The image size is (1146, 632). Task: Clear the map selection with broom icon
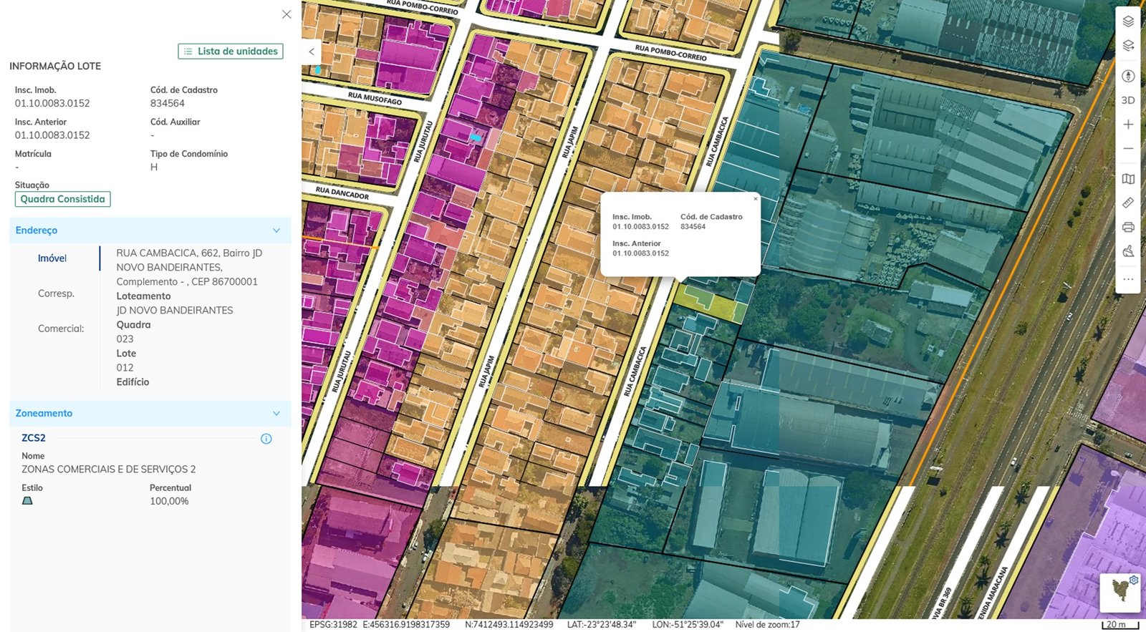pyautogui.click(x=1128, y=251)
